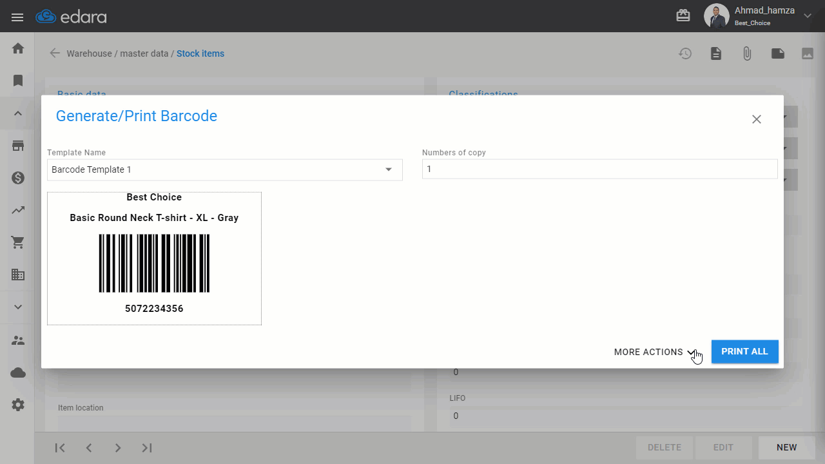825x464 pixels.
Task: Expand the user account dropdown arrow
Action: (808, 16)
